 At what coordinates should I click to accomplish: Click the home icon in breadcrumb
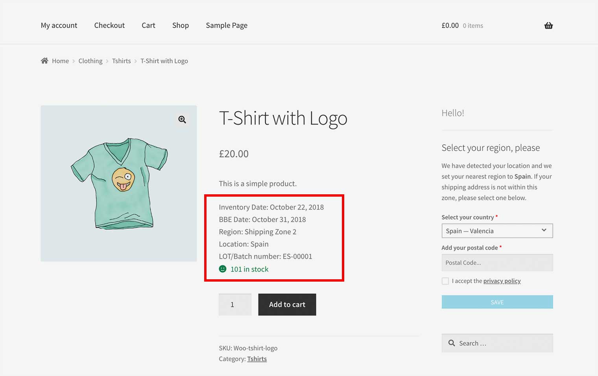[44, 61]
